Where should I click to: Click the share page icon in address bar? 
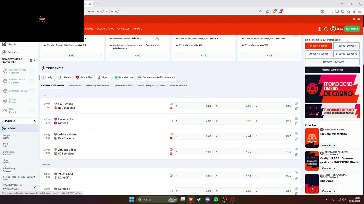tap(267, 11)
